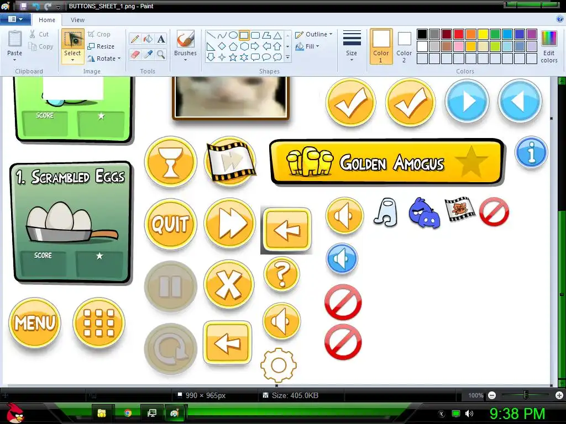
Task: Select the Pencil tool
Action: click(135, 39)
